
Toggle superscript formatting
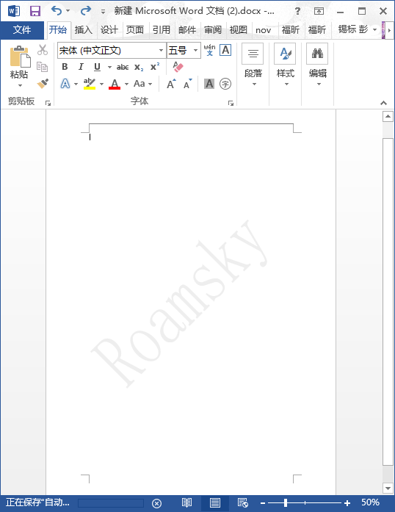coord(155,67)
